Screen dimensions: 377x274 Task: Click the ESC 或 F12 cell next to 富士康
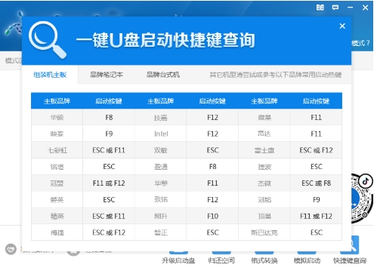[x=317, y=150]
